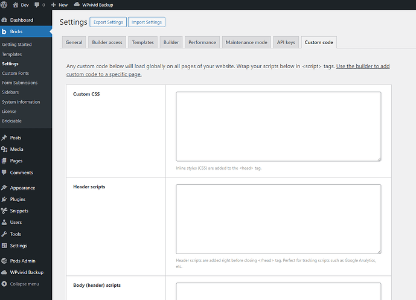The width and height of the screenshot is (416, 300).
Task: Open the Snippets menu label
Action: tap(19, 211)
